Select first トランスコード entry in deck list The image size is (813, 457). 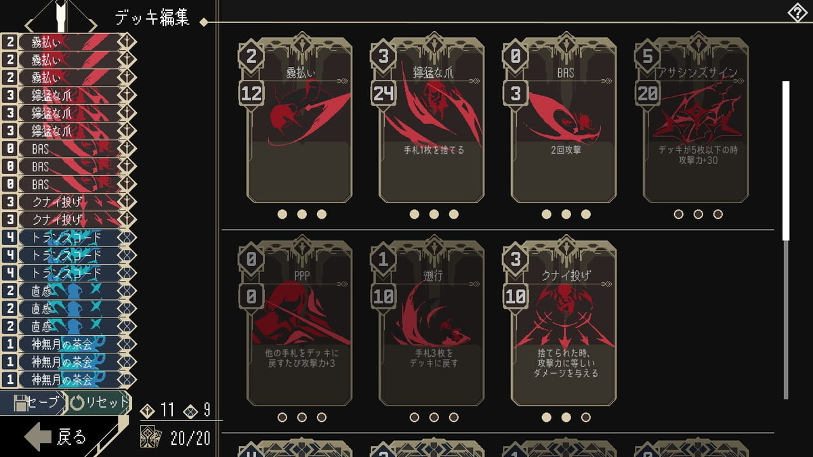coord(68,238)
